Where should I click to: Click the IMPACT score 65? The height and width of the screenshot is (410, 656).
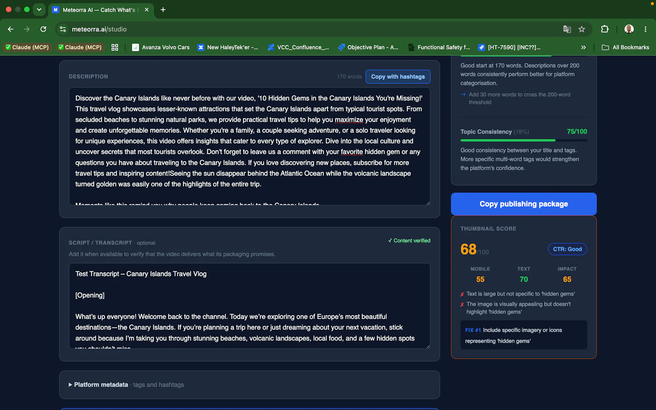[567, 279]
